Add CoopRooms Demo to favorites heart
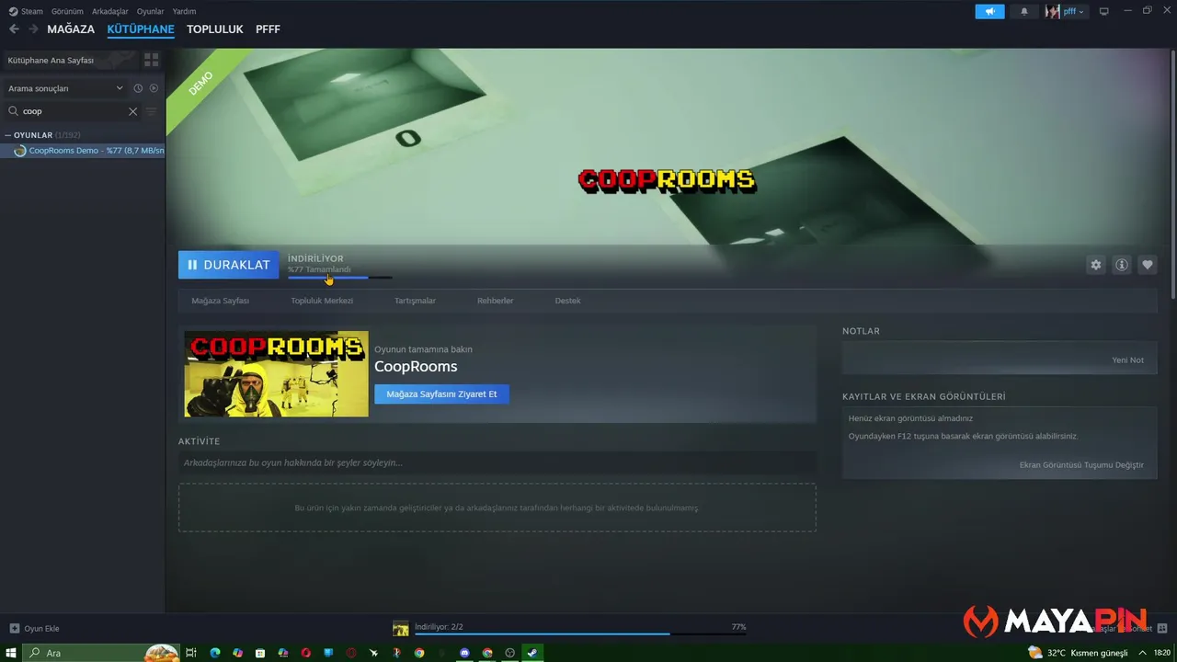The width and height of the screenshot is (1177, 662). pos(1148,265)
